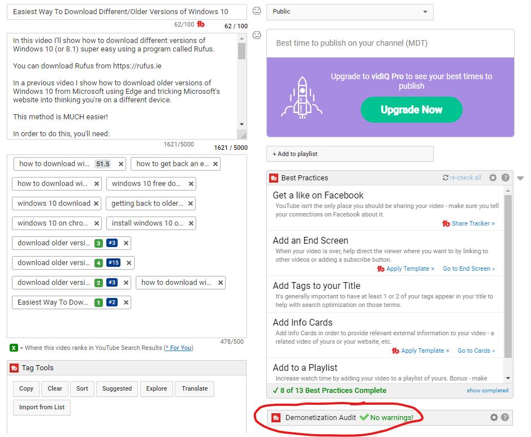Remove the 'Easiest Way To Dow...' tag
Viewport: 531px width, 437px height.
tap(126, 302)
